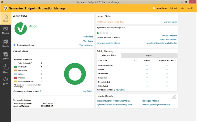
Task: Open Security Response link
Action: [169, 36]
